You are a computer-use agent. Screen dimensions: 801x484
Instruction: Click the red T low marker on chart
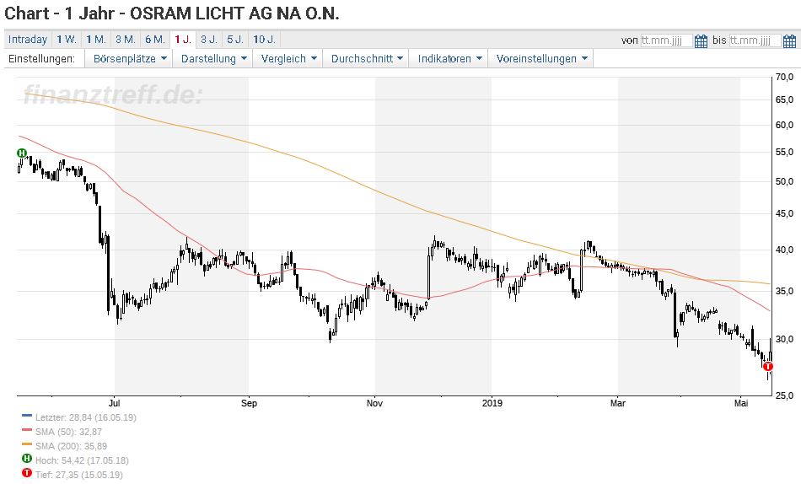pyautogui.click(x=768, y=367)
